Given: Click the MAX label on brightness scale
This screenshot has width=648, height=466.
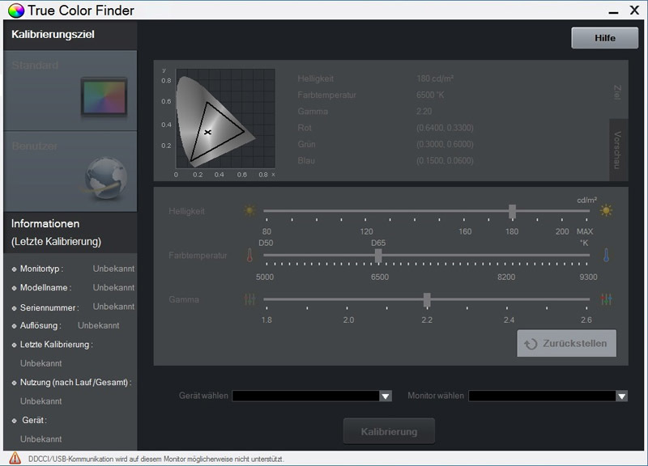Looking at the screenshot, I should 585,231.
